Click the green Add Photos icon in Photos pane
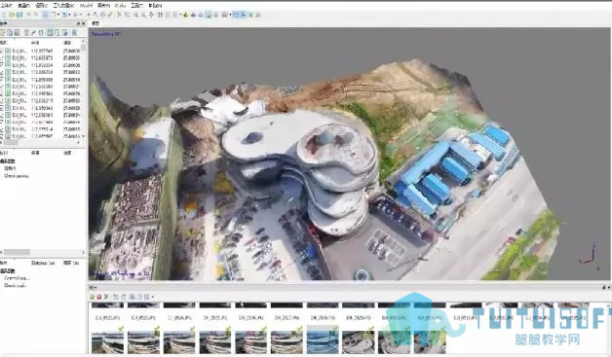This screenshot has height=357, width=612. [x=92, y=297]
